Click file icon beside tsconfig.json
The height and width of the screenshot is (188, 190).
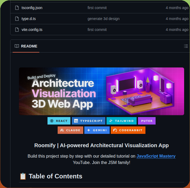coord(17,8)
